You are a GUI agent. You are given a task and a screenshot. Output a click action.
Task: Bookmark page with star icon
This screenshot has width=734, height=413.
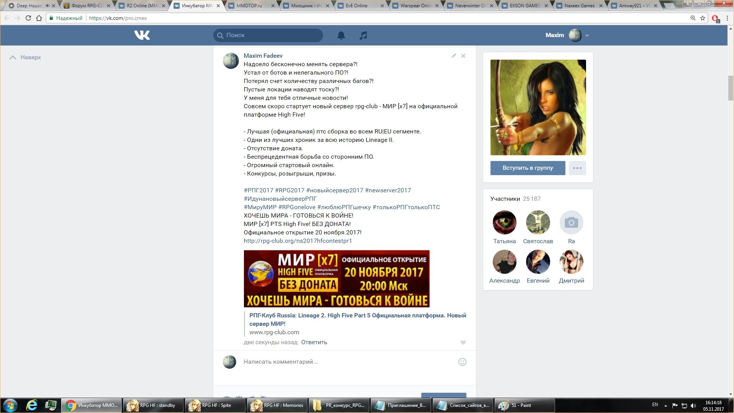point(703,18)
